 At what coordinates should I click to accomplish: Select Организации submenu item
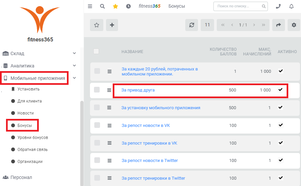(x=30, y=161)
